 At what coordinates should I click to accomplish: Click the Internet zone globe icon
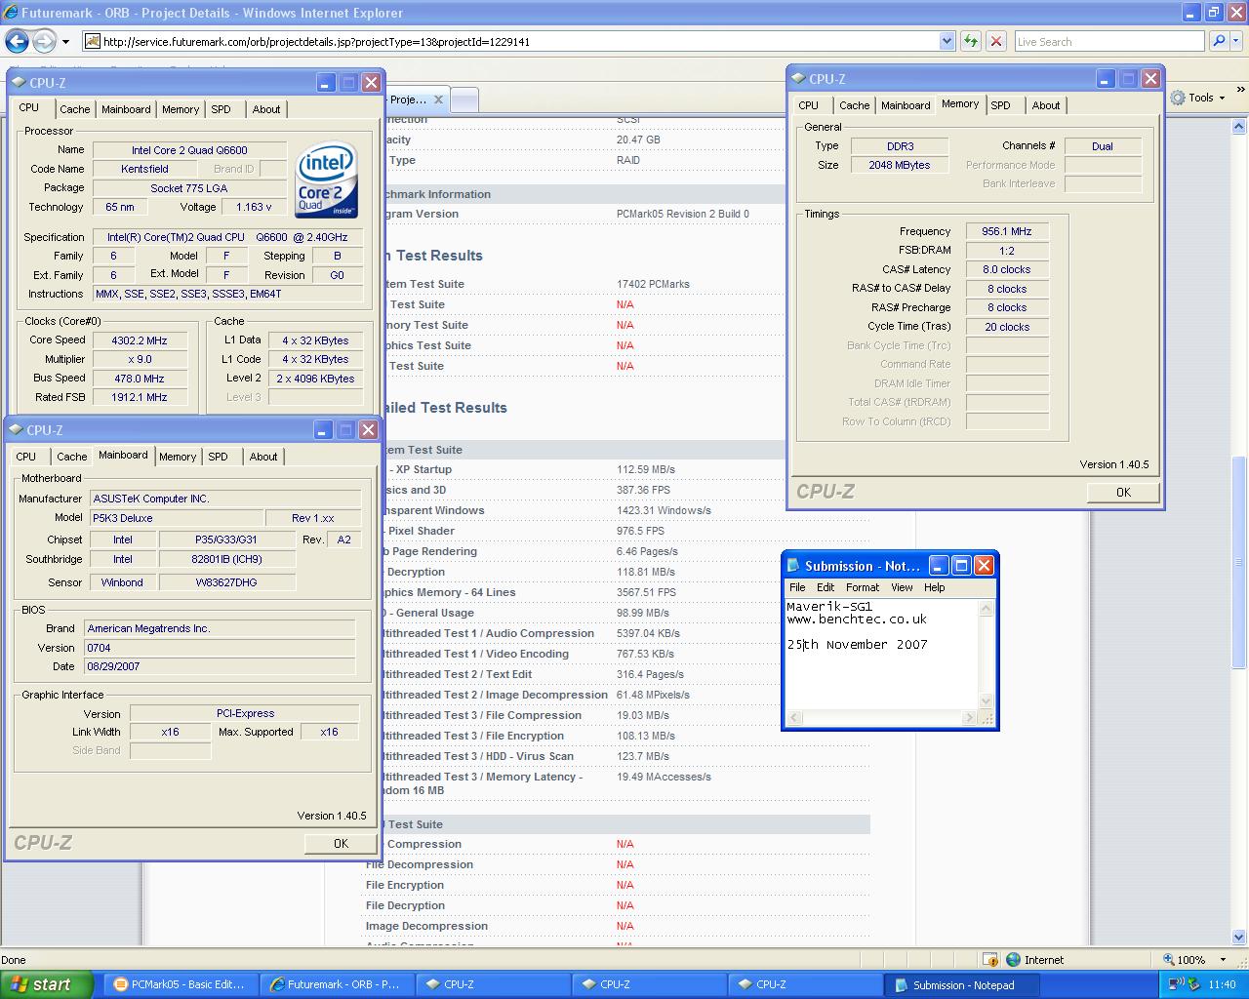click(x=1013, y=960)
